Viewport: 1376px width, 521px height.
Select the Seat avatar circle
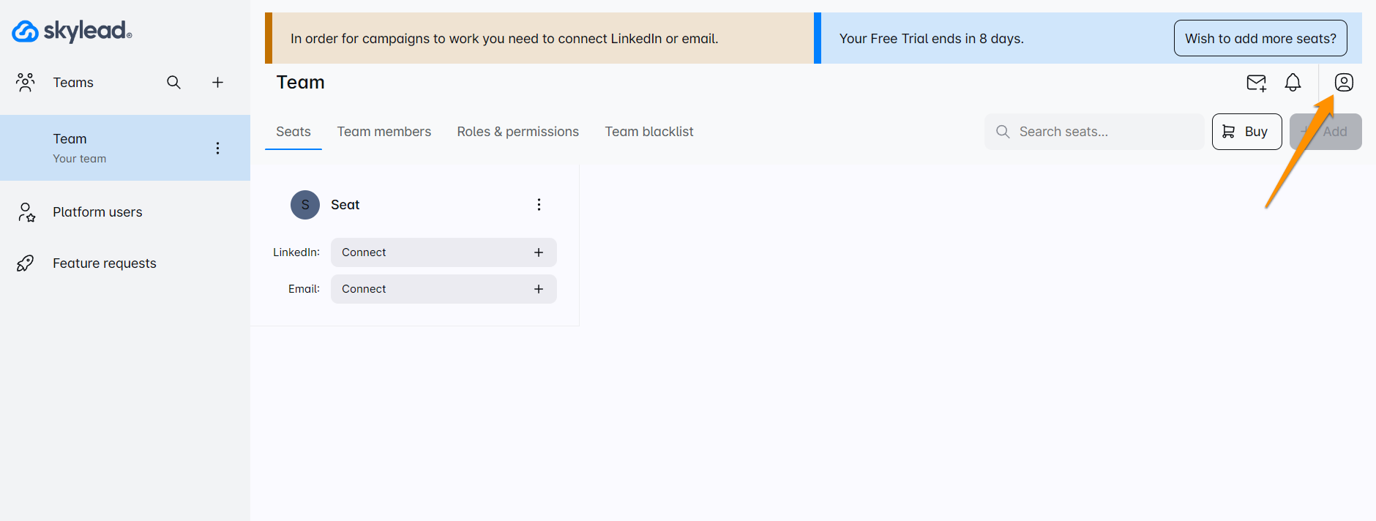305,205
